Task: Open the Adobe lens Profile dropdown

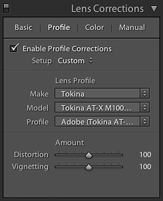Action: [x=98, y=122]
